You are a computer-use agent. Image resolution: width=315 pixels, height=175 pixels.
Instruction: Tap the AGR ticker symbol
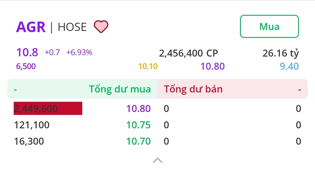[x=31, y=27]
